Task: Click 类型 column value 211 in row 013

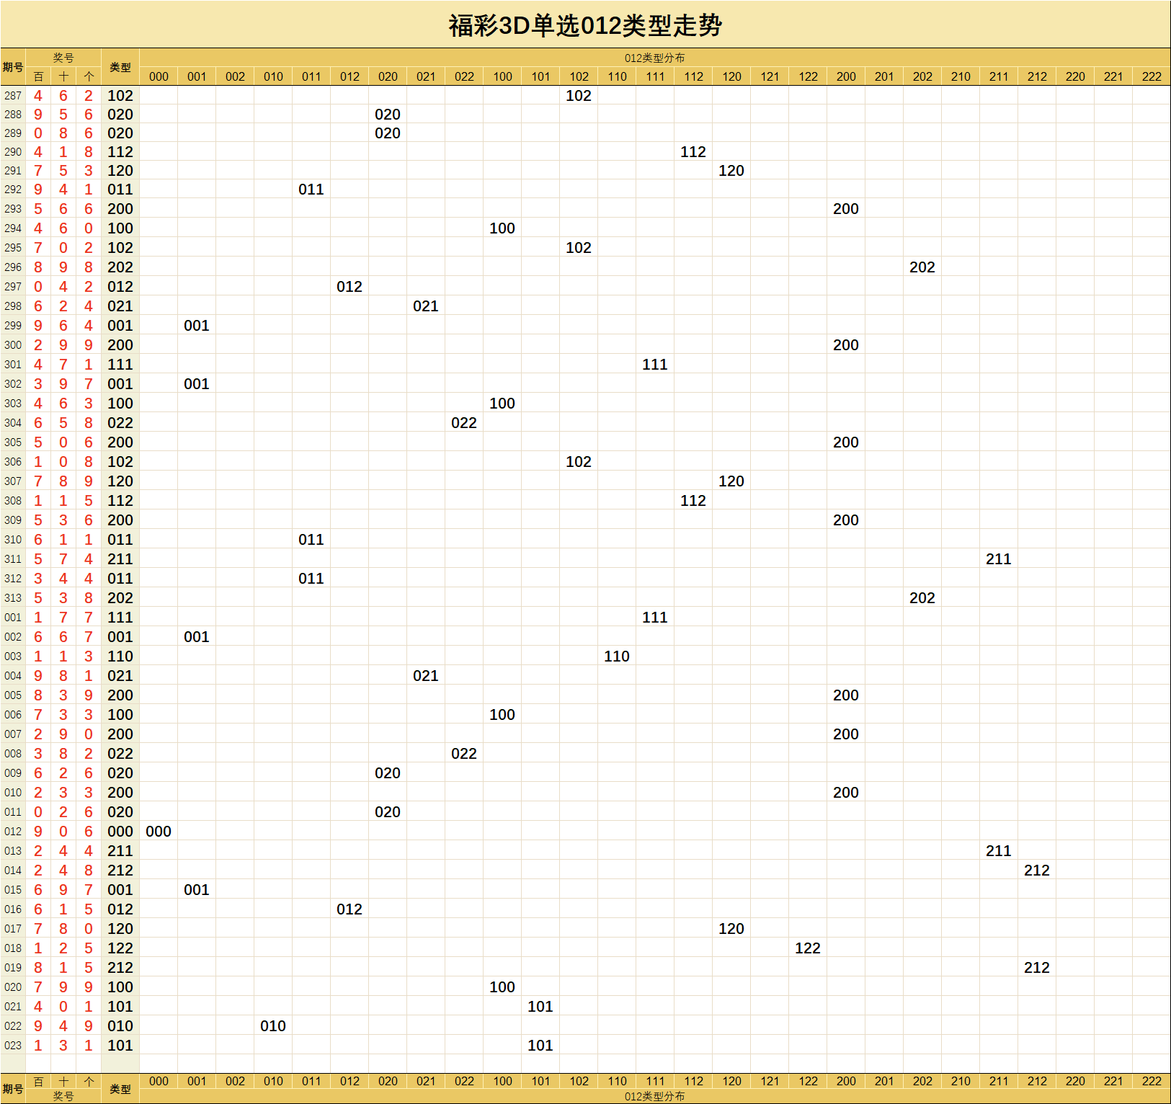Action: [120, 850]
